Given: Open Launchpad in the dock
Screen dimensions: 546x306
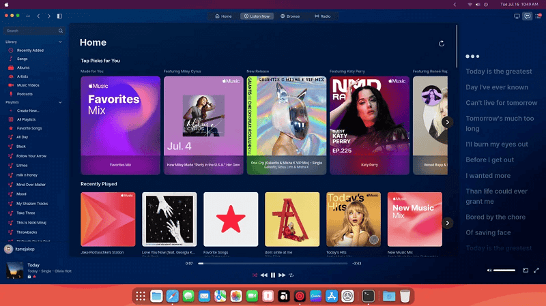Looking at the screenshot, I should (x=141, y=296).
